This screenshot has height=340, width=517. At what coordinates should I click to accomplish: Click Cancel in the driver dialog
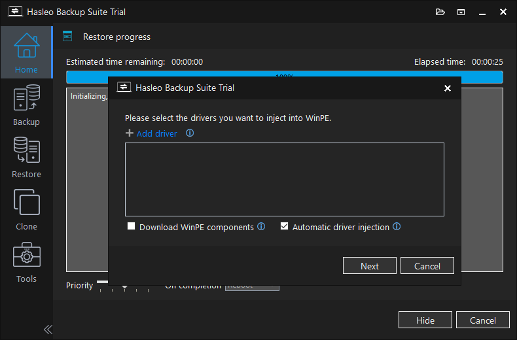[427, 266]
